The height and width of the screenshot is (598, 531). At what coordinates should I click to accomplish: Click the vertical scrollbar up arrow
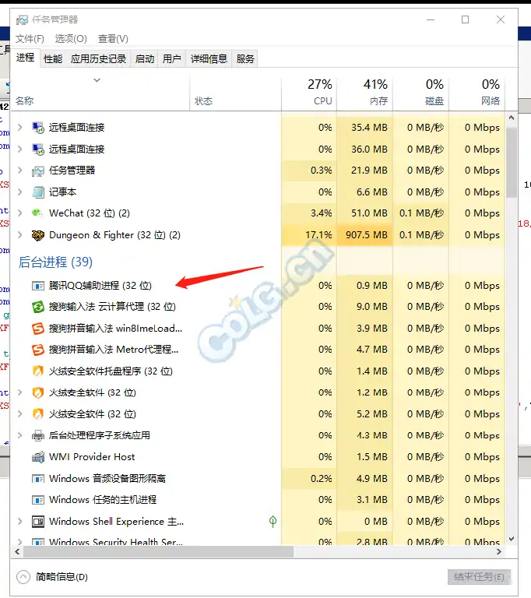pos(512,118)
